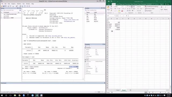Click the Excel zoom slider
Image resolution: width=172 pixels, height=97 pixels.
coord(160,92)
